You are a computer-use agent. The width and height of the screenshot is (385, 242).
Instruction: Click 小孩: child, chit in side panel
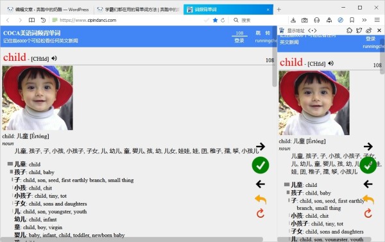[x=310, y=216]
